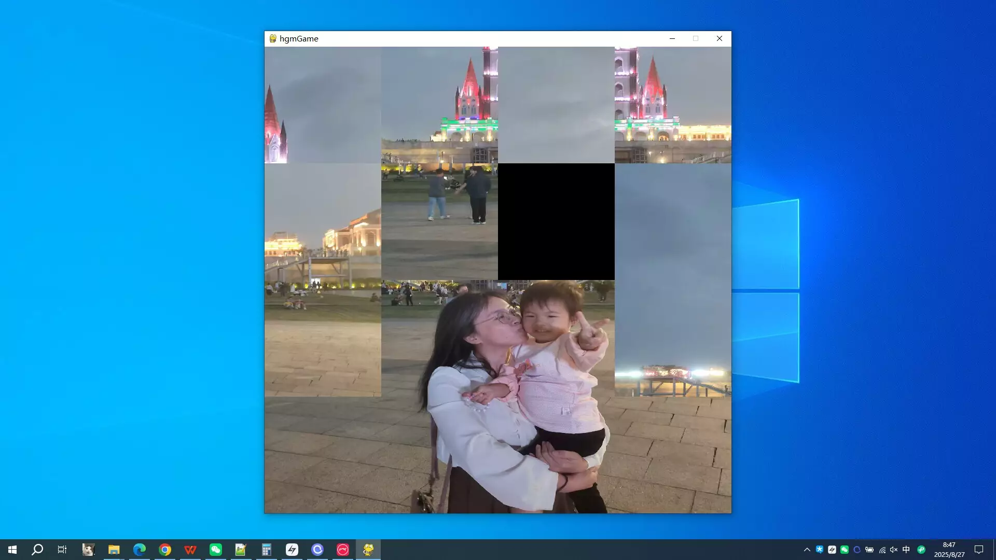Open taskbar Search magnifier

pos(37,550)
